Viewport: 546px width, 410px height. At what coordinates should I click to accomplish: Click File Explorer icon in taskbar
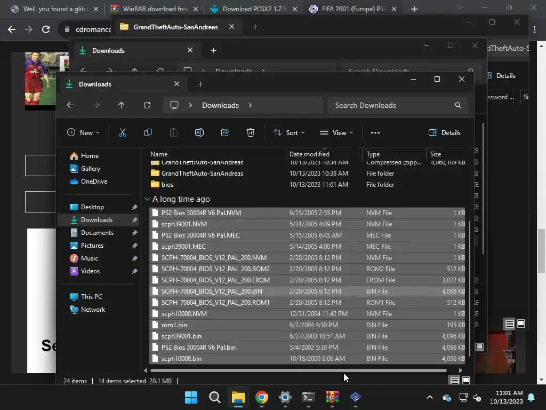(x=238, y=397)
